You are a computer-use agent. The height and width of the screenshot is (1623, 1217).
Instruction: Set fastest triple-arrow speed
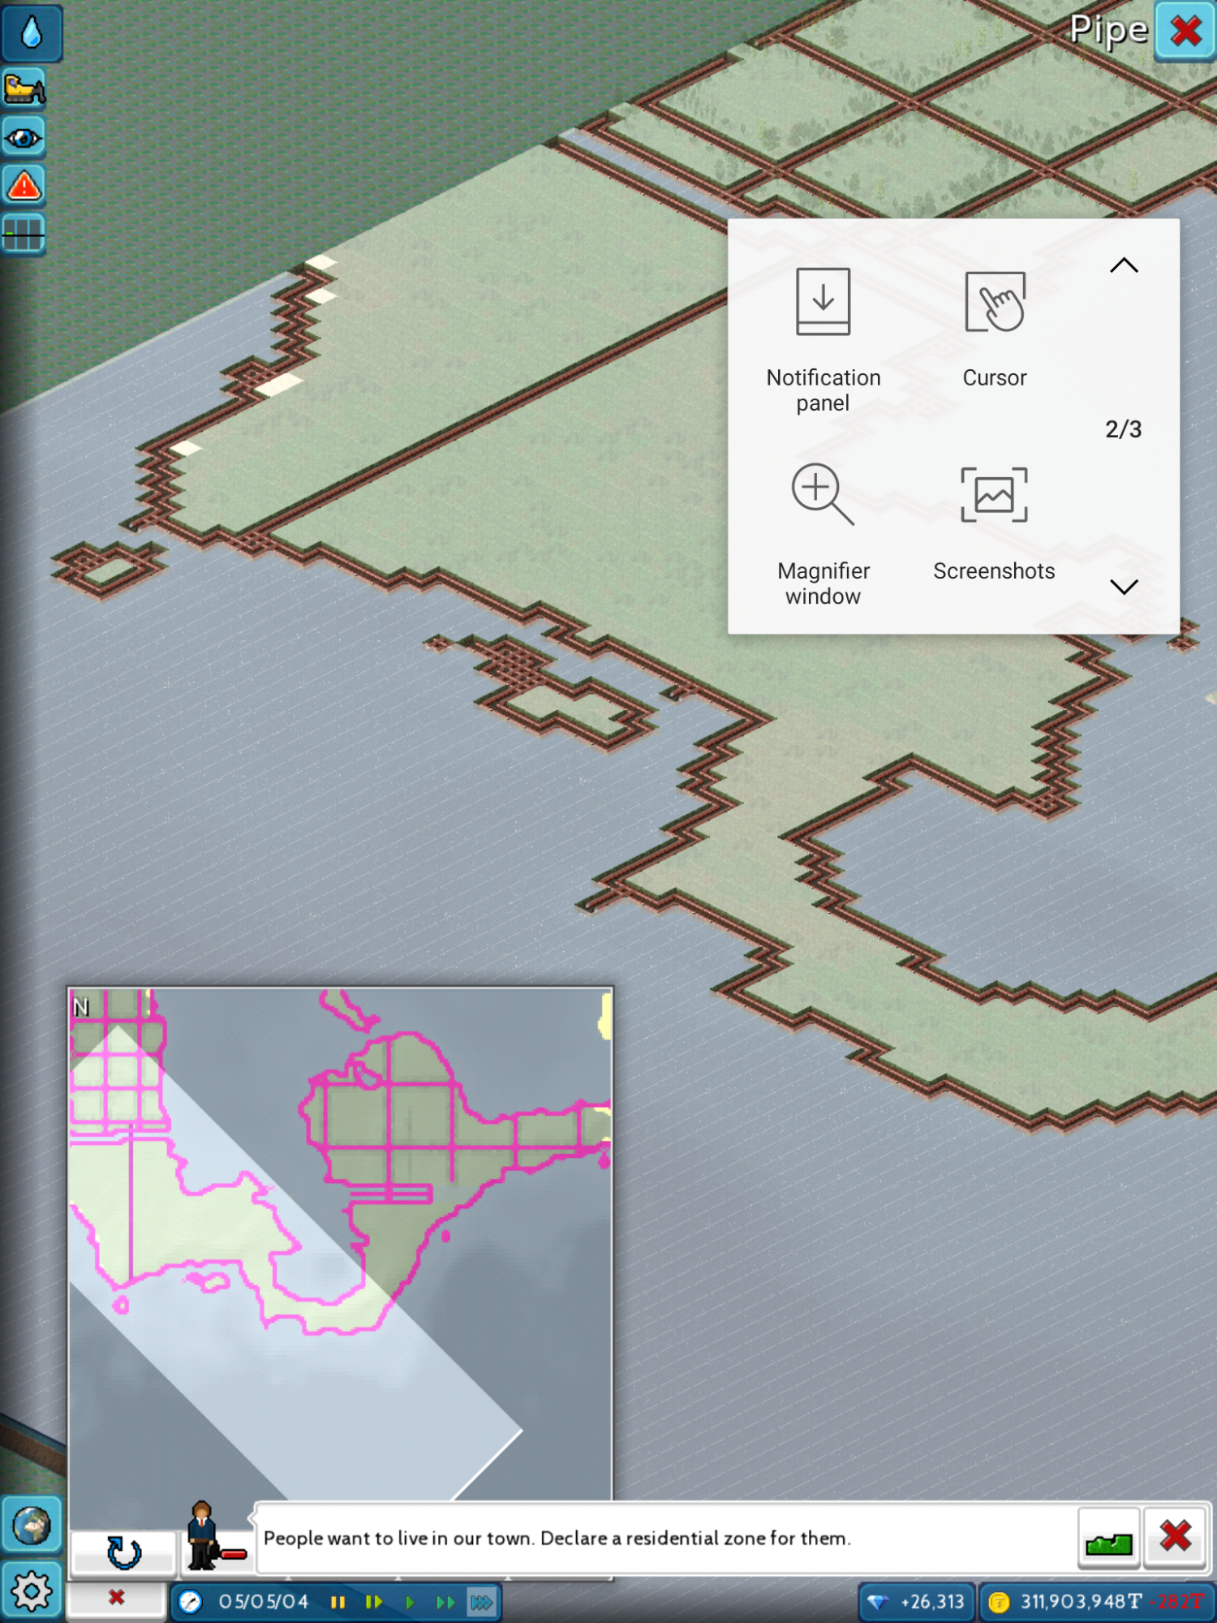click(482, 1602)
